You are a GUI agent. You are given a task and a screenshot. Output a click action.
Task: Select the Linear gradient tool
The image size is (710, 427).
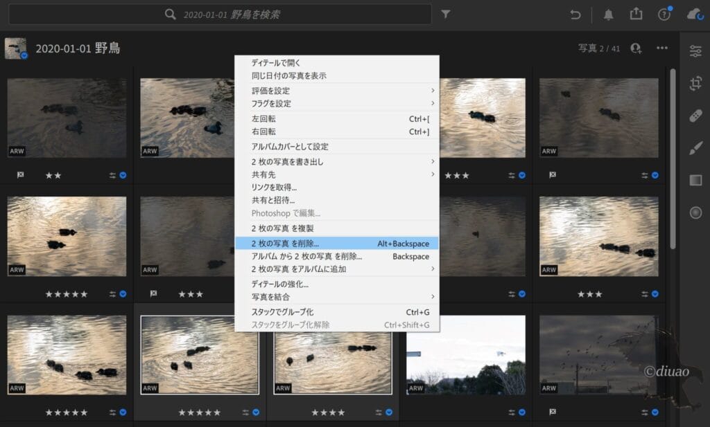pos(695,181)
